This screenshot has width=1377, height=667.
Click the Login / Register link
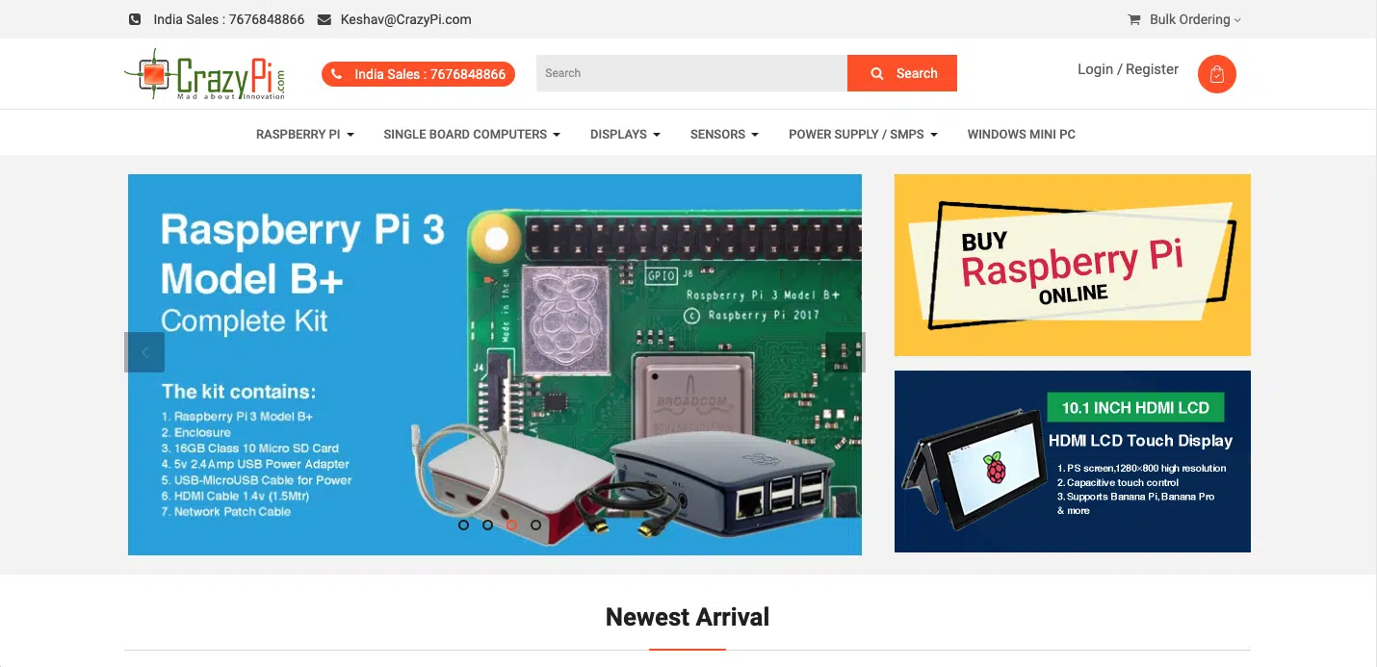point(1128,69)
